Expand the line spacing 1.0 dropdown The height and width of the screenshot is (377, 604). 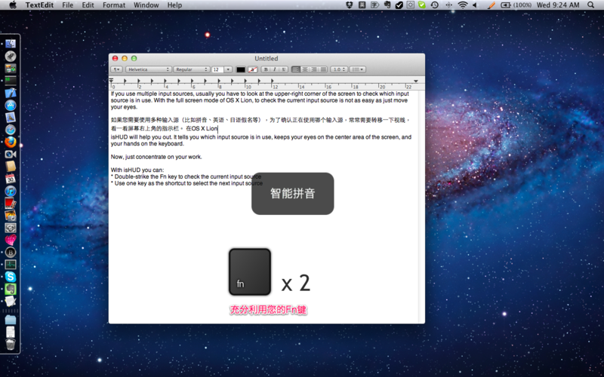339,69
